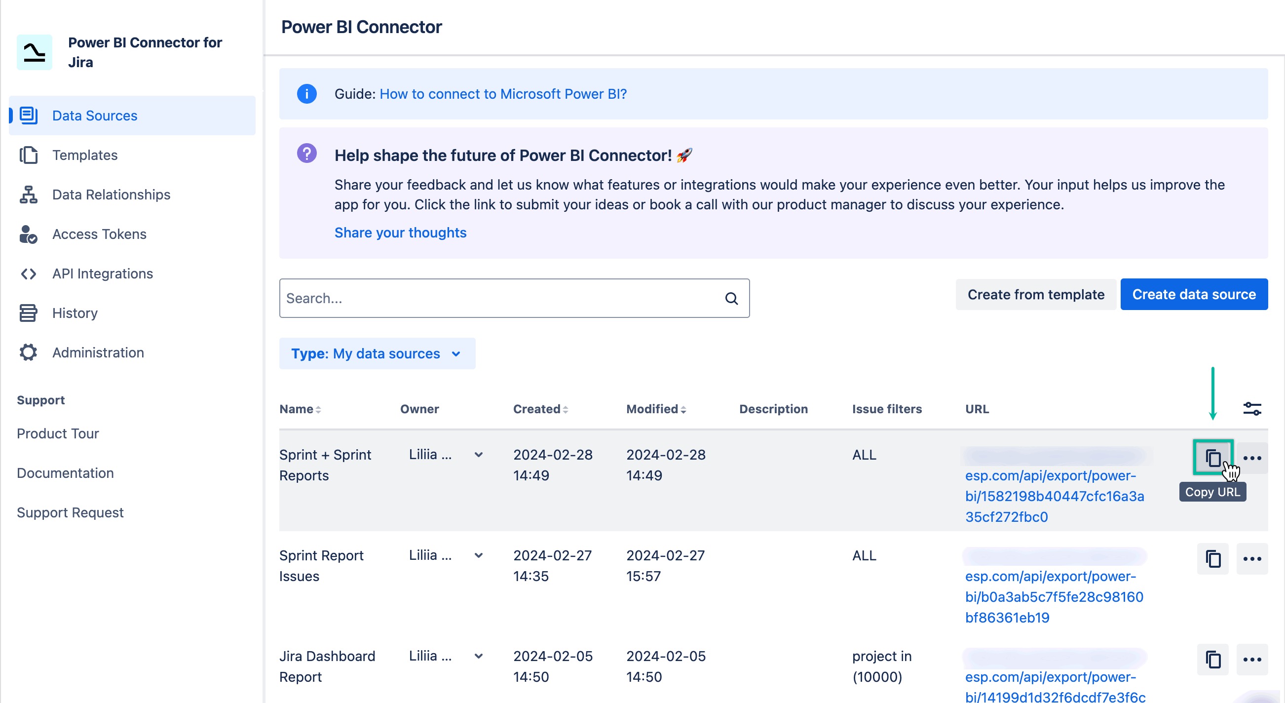The image size is (1285, 703).
Task: Expand the owner dropdown for Jira Dashboard Report
Action: (x=478, y=656)
